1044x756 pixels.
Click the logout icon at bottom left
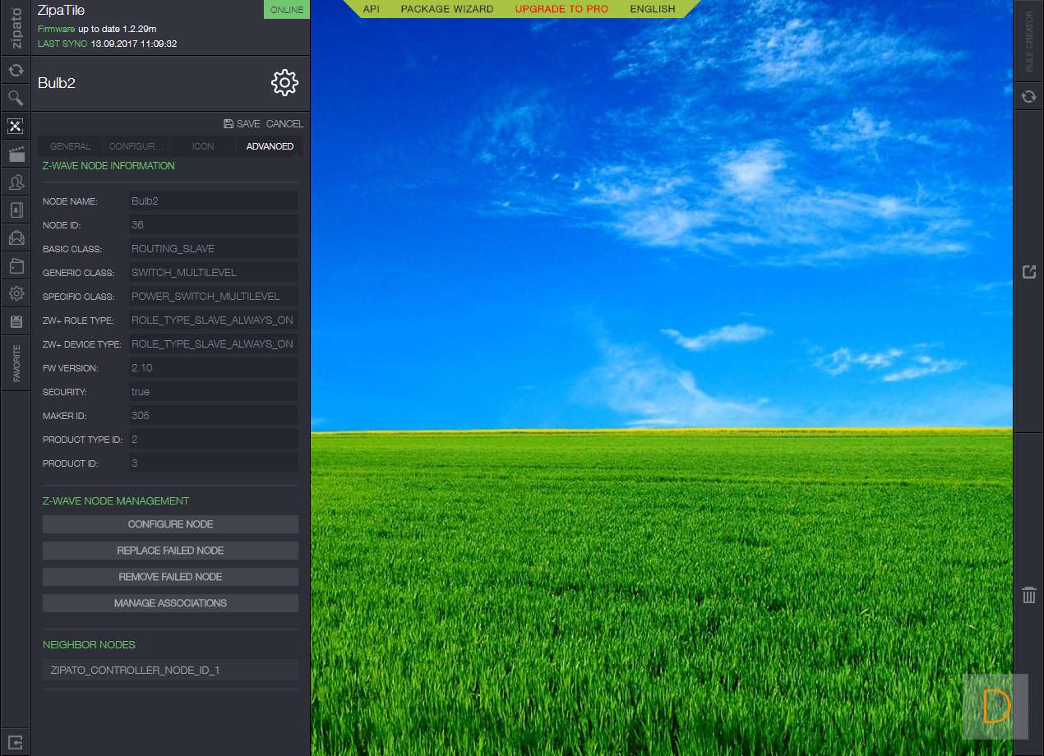click(15, 741)
